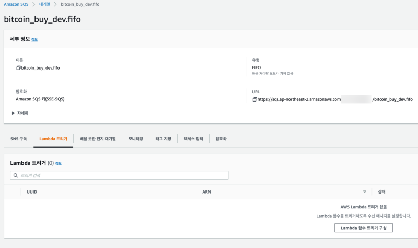Copy the queue URL with copy icon
The height and width of the screenshot is (248, 418).
coord(254,99)
